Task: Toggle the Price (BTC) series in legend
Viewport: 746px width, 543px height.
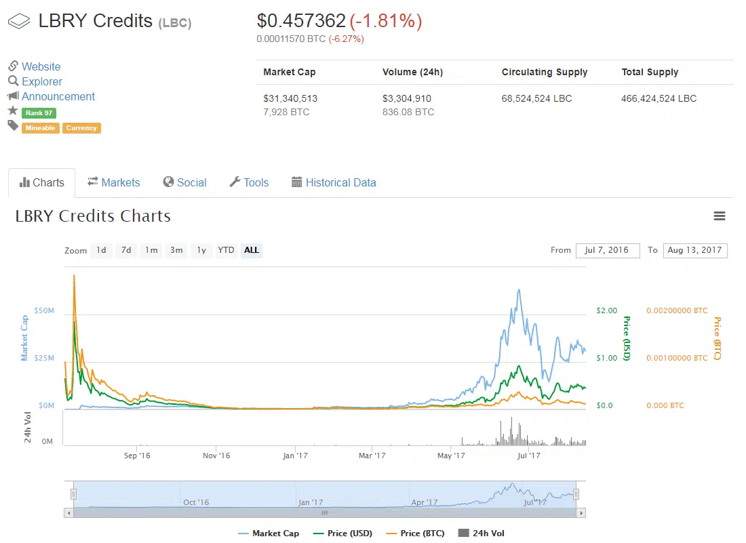Action: point(415,534)
